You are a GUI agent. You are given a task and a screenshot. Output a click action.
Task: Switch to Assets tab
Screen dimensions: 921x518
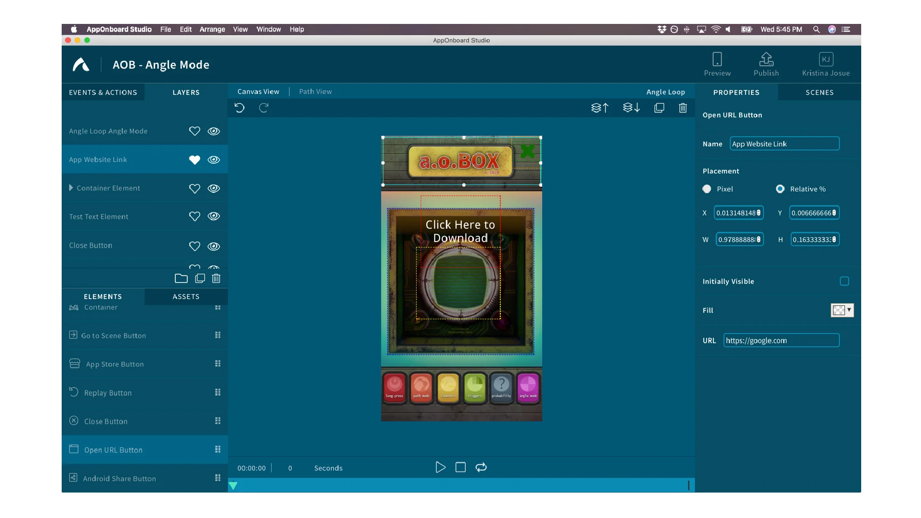[x=186, y=297]
